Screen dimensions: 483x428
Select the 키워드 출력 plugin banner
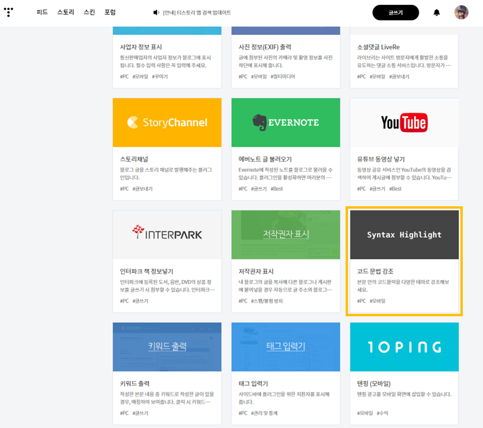[x=167, y=347]
